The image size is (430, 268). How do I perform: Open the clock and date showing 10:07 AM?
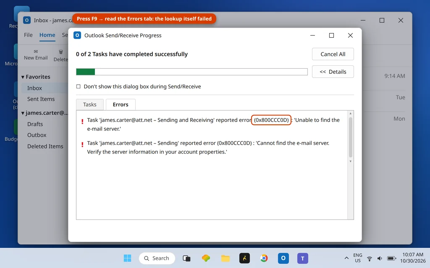413,258
